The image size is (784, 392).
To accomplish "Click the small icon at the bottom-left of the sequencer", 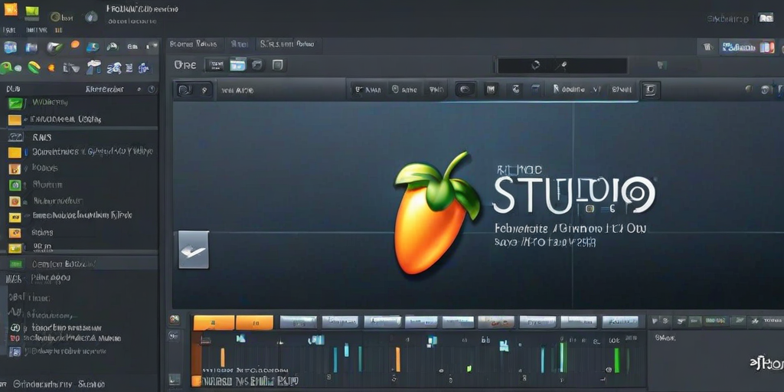I will tap(174, 380).
